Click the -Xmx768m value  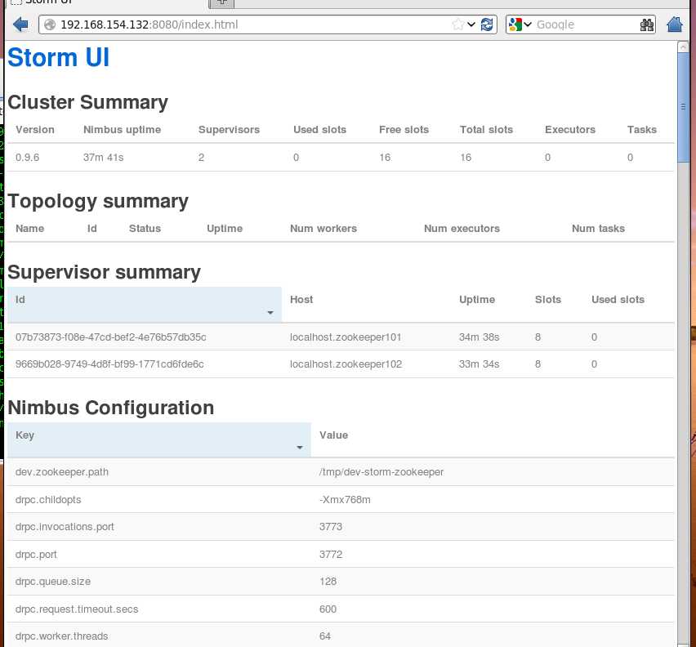345,500
